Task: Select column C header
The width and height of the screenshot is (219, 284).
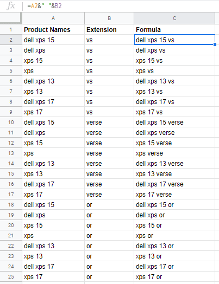Action: (174, 18)
